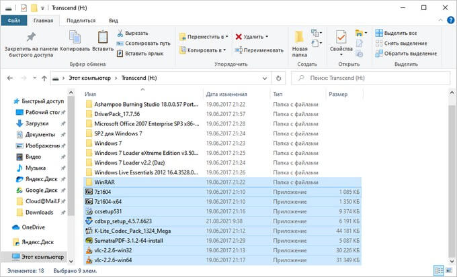Click the properties checkmark in title bar

[x=24, y=8]
